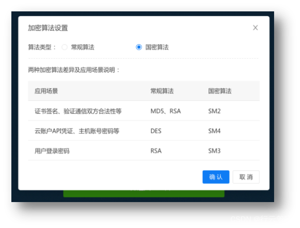
Task: Click the SM4 cell
Action: (x=214, y=131)
